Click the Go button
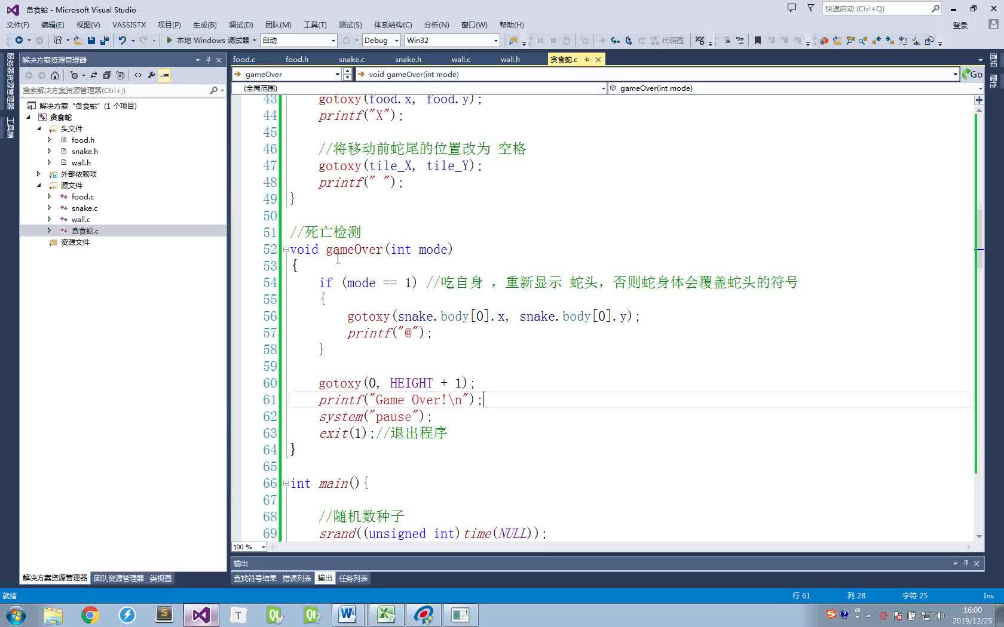The height and width of the screenshot is (627, 1004). [x=972, y=74]
